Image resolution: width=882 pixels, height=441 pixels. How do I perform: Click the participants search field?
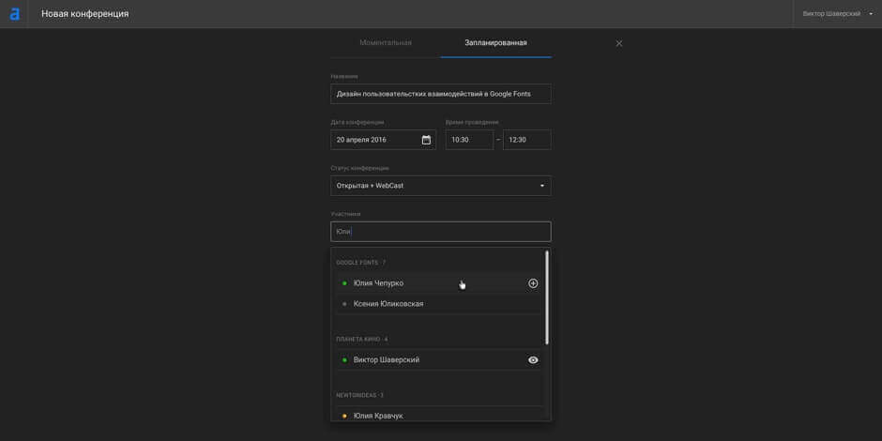point(440,232)
